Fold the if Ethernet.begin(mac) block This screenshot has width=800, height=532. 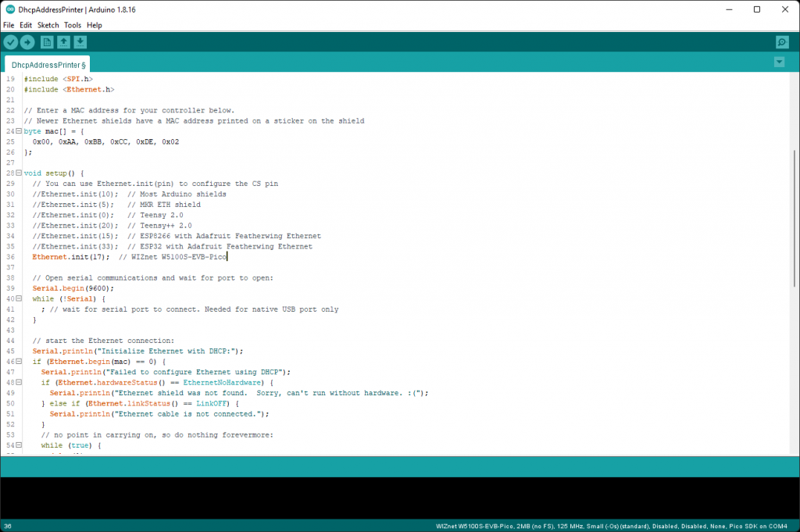[19, 361]
